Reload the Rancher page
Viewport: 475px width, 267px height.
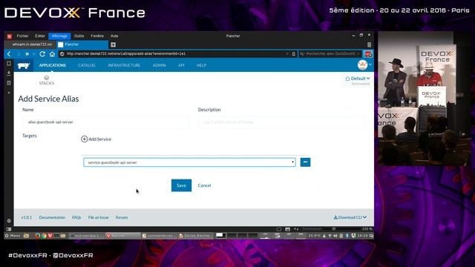click(42, 54)
